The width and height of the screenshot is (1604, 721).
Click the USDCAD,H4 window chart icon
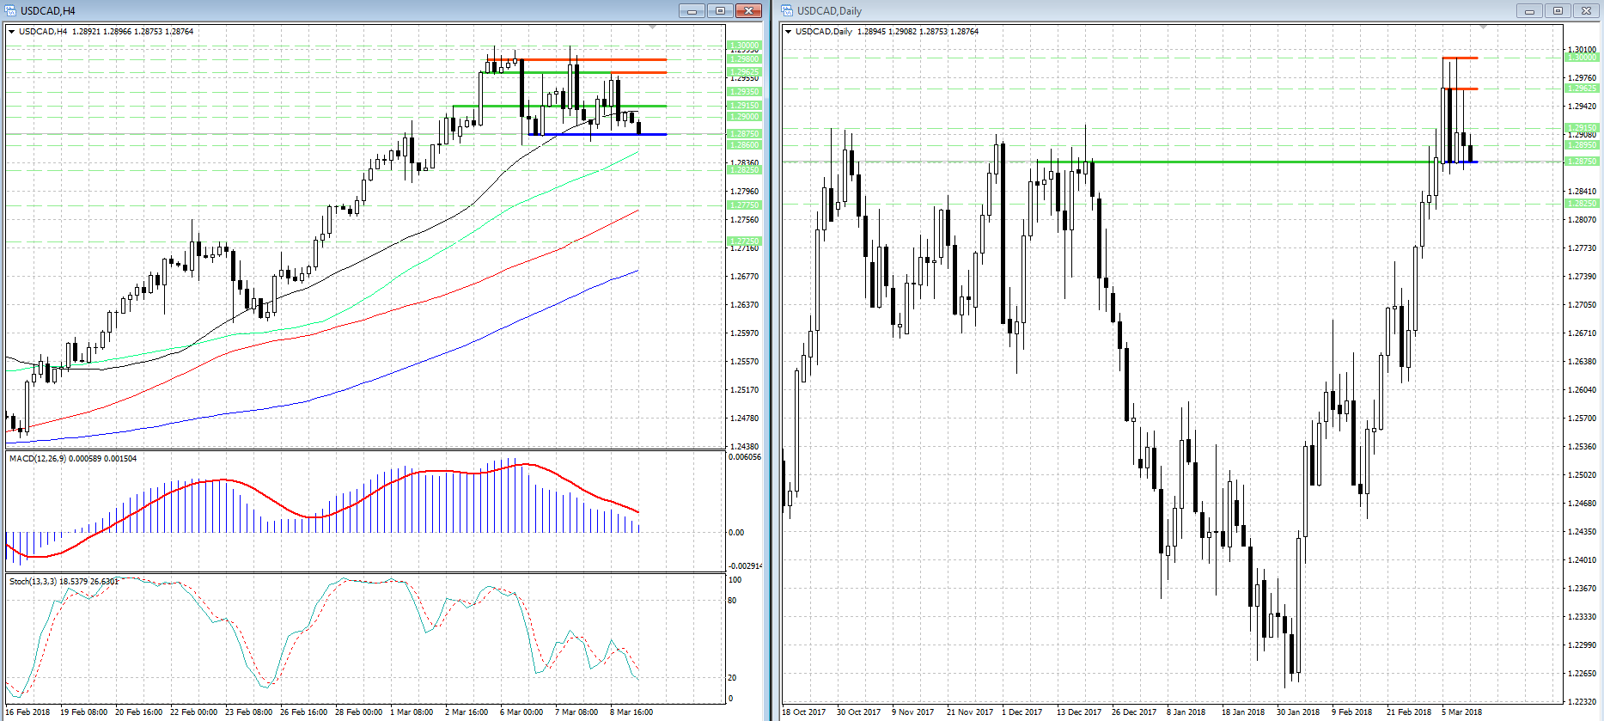pos(11,11)
